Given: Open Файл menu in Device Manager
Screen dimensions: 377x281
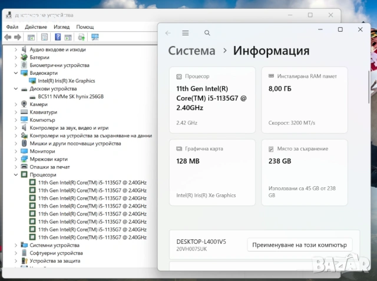Looking at the screenshot, I should click(x=12, y=27).
